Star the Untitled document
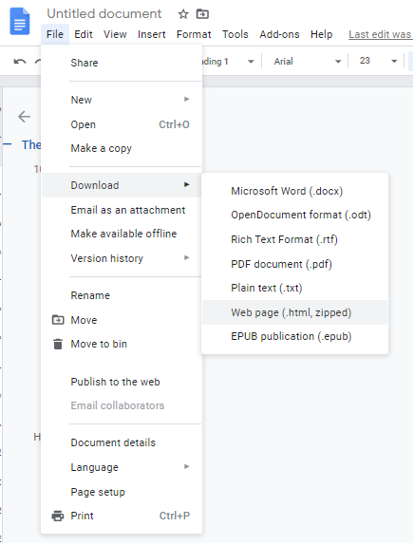Screen dimensions: 414x545 [x=183, y=14]
